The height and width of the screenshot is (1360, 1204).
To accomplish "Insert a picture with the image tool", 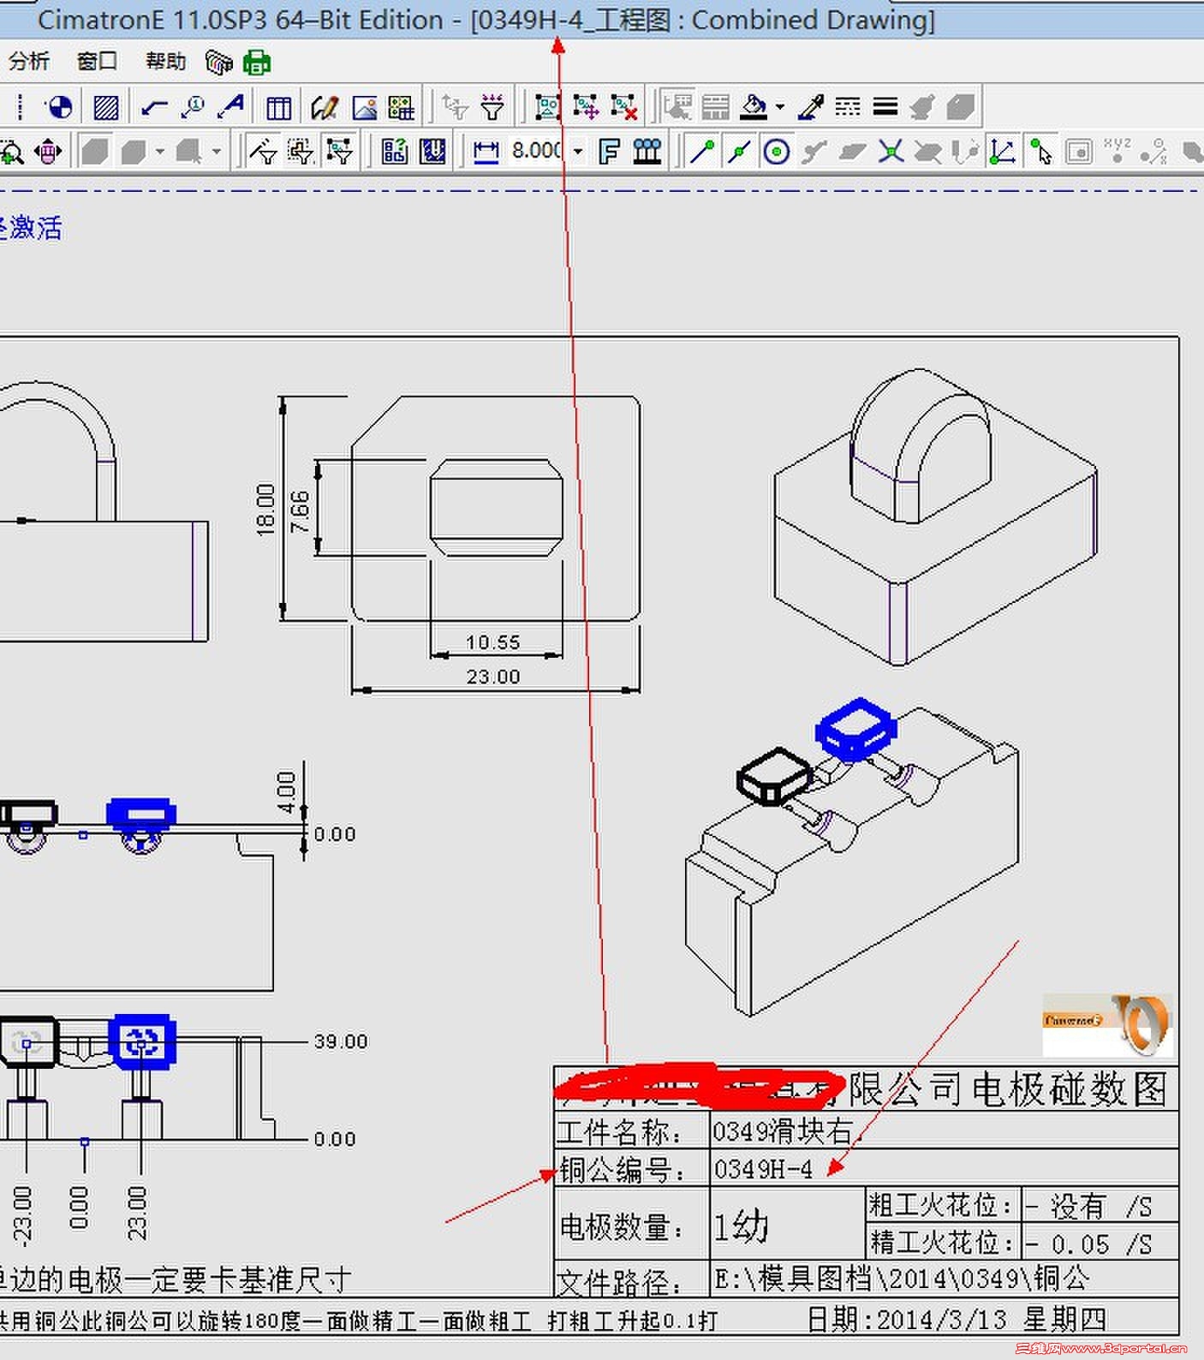I will pyautogui.click(x=364, y=107).
